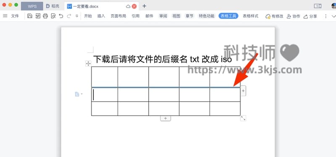Print the document with the printer icon
Screen dimensions: 336x157
pyautogui.click(x=45, y=16)
